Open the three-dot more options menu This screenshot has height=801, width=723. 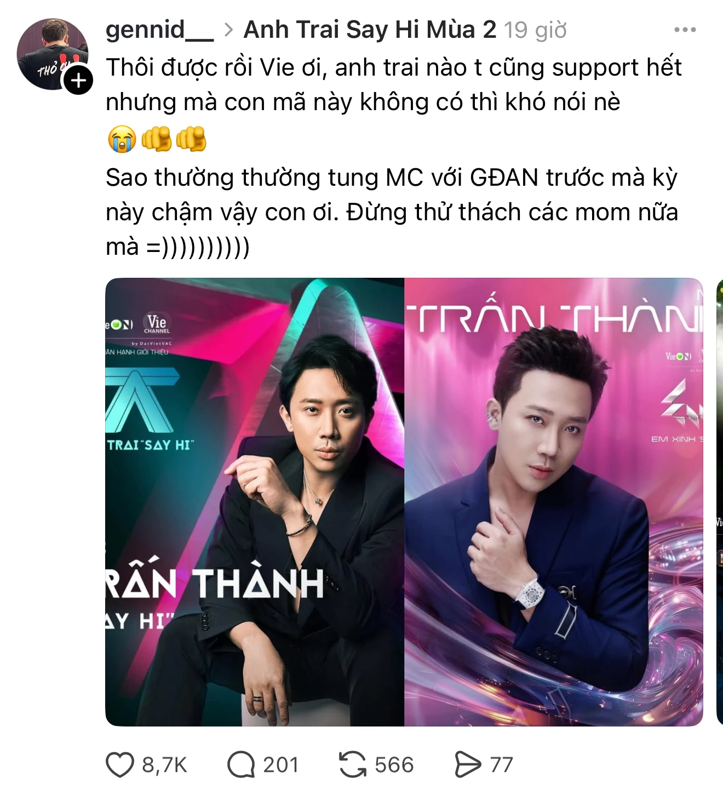tap(685, 30)
